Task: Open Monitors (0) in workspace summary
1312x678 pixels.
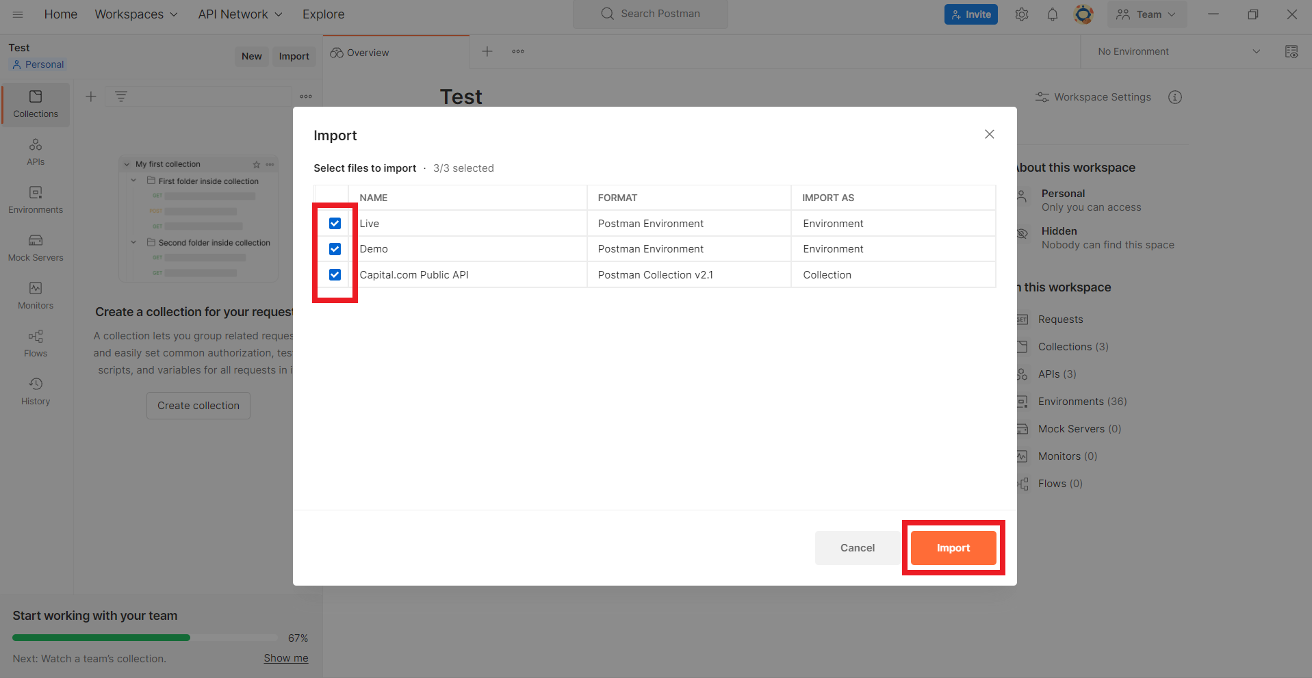Action: [1067, 456]
